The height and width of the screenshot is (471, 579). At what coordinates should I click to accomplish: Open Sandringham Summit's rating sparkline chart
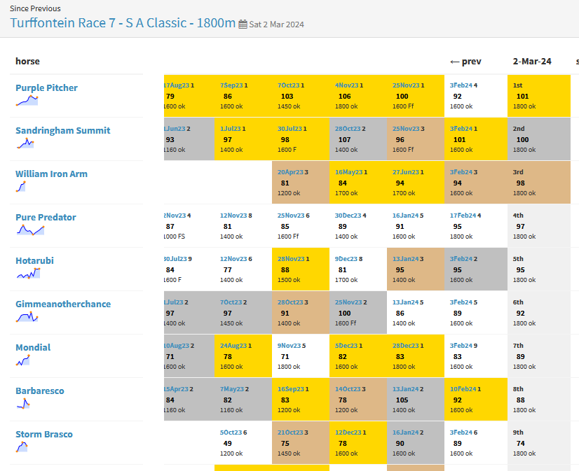pyautogui.click(x=25, y=143)
